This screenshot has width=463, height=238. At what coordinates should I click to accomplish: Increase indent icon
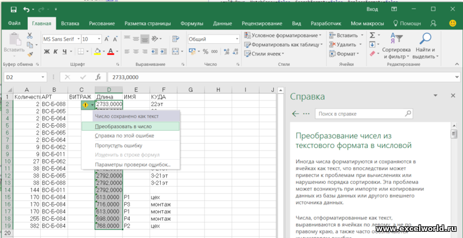pyautogui.click(x=163, y=52)
